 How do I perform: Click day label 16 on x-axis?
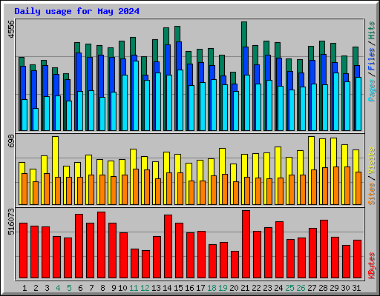click(189, 288)
